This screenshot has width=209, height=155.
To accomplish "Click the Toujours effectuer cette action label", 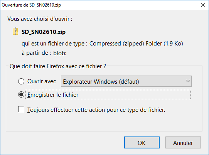I will click(x=96, y=110).
